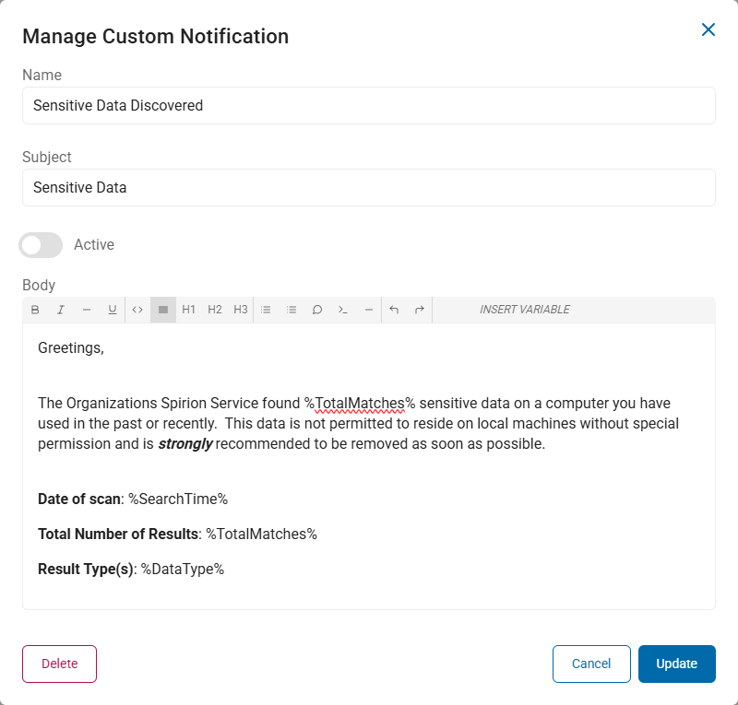The image size is (738, 705).
Task: Redo the last edit
Action: (420, 310)
